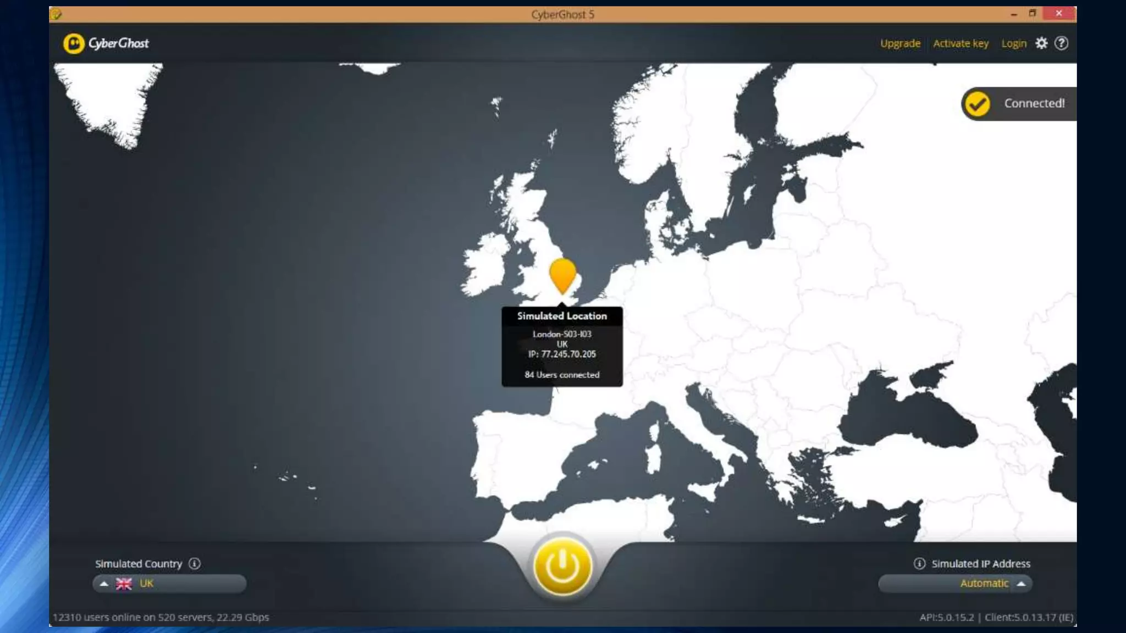Screen dimensions: 1126x633
Task: Click title bar CyberGhost app icon
Action: click(57, 14)
